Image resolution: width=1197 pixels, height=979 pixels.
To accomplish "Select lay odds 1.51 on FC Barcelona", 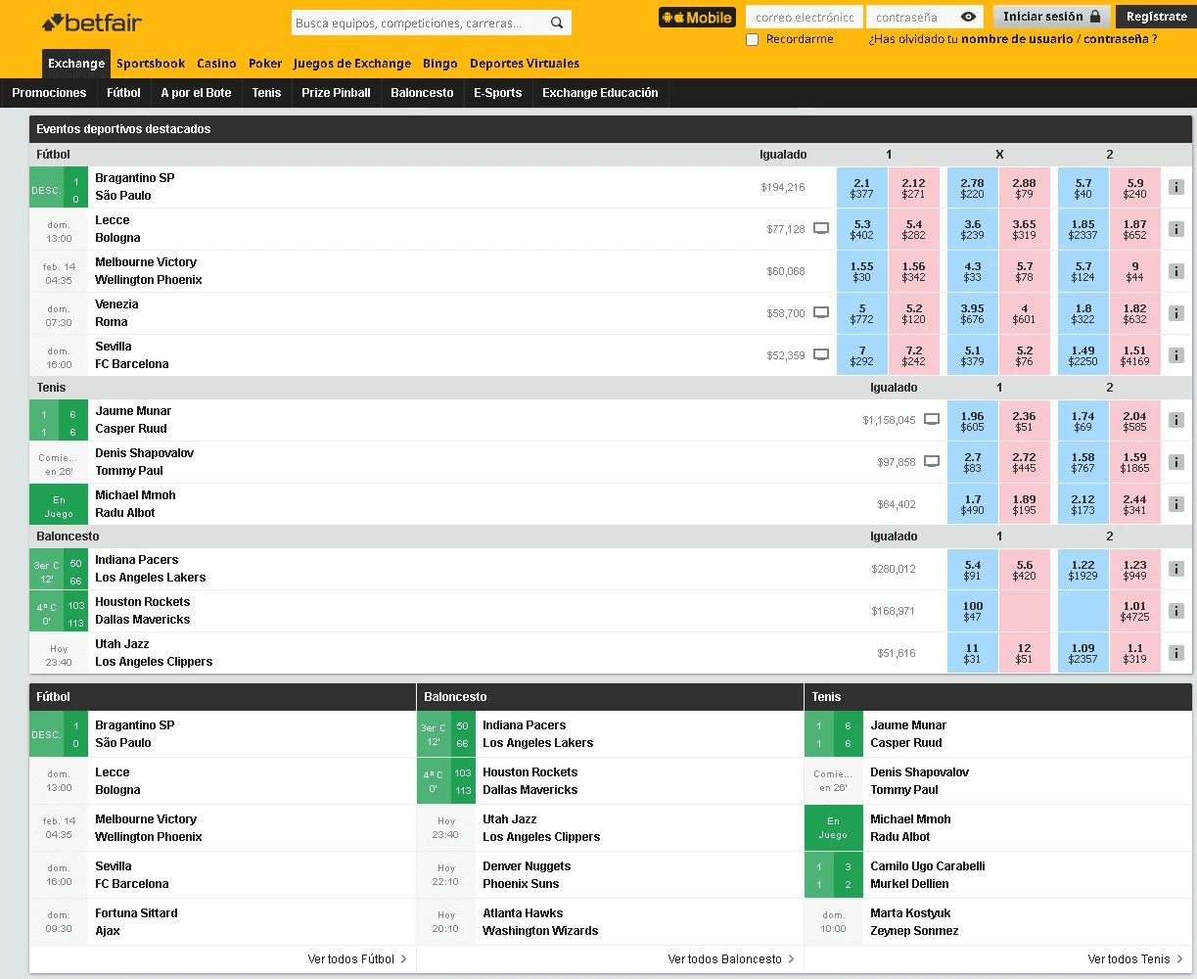I will (x=1134, y=356).
